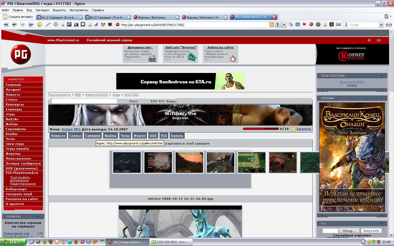394x246 pixels.
Task: Switch to the 382-328-856 taskbar window
Action: pyautogui.click(x=172, y=242)
